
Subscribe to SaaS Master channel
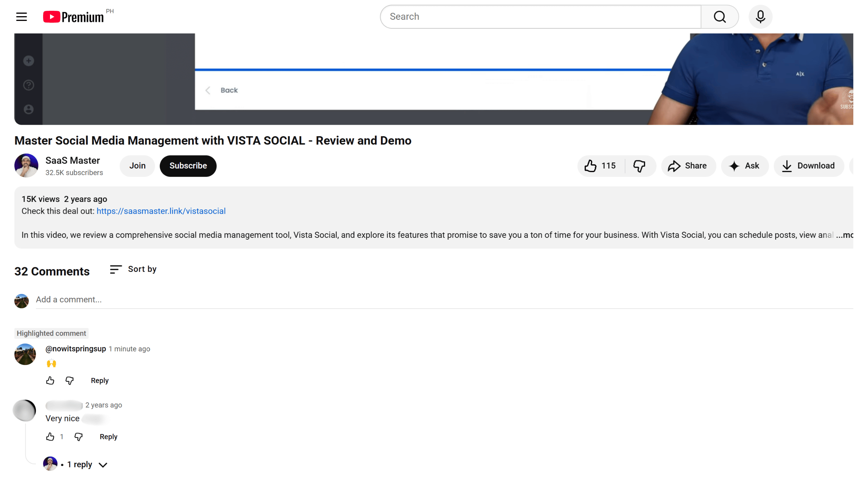[x=188, y=166]
